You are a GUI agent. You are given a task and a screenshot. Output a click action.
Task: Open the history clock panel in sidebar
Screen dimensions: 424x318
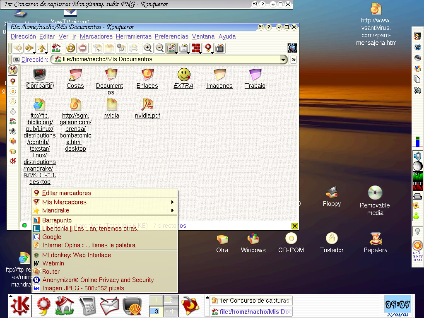coord(13,111)
